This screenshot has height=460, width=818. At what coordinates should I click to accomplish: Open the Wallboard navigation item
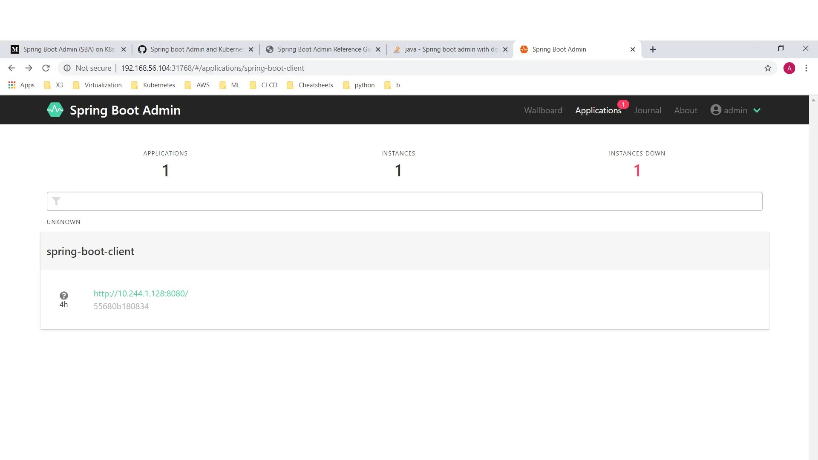coord(543,110)
